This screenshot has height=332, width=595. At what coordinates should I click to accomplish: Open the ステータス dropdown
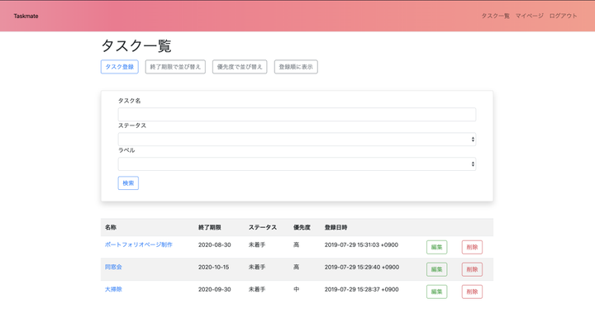tap(297, 140)
